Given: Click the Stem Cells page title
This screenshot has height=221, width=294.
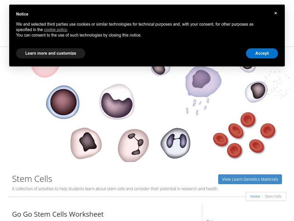Looking at the screenshot, I should pyautogui.click(x=32, y=179).
